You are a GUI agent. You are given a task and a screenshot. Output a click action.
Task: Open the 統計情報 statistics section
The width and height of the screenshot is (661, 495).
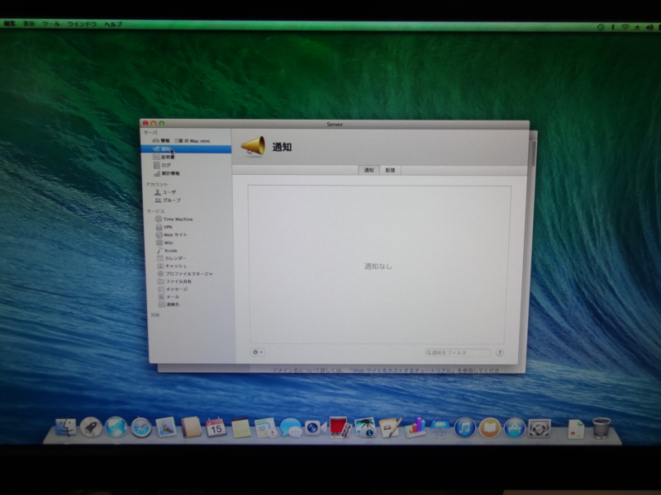[166, 173]
